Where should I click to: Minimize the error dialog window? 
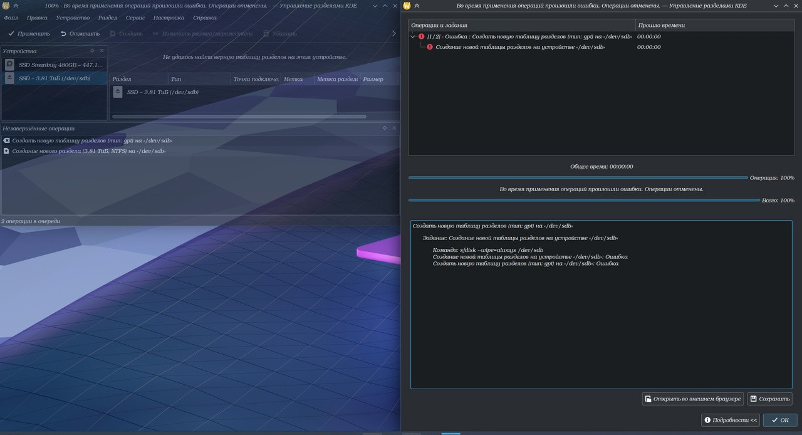pyautogui.click(x=776, y=6)
